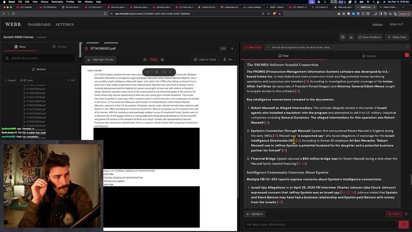Pin the current document

tap(228, 60)
